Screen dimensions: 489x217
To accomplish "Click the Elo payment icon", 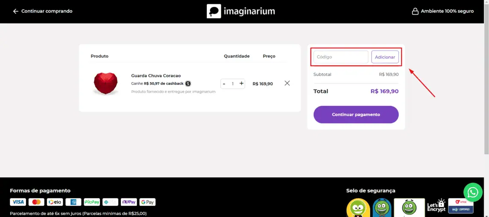I will point(55,202).
